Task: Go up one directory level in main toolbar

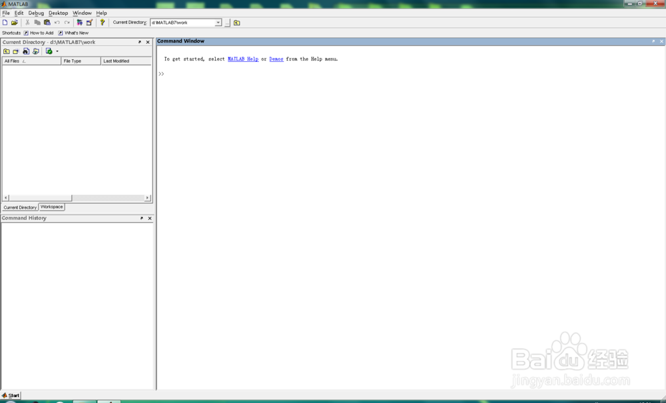Action: (x=237, y=23)
